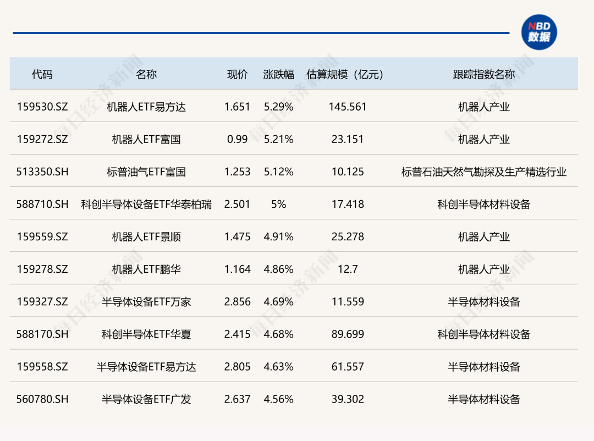Click price 1.253
This screenshot has width=594, height=441.
[237, 172]
